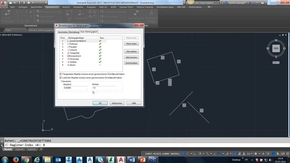Switch to the Bemaßung tab in dialog
Viewport: 290px width, 163px height.
coord(74,32)
